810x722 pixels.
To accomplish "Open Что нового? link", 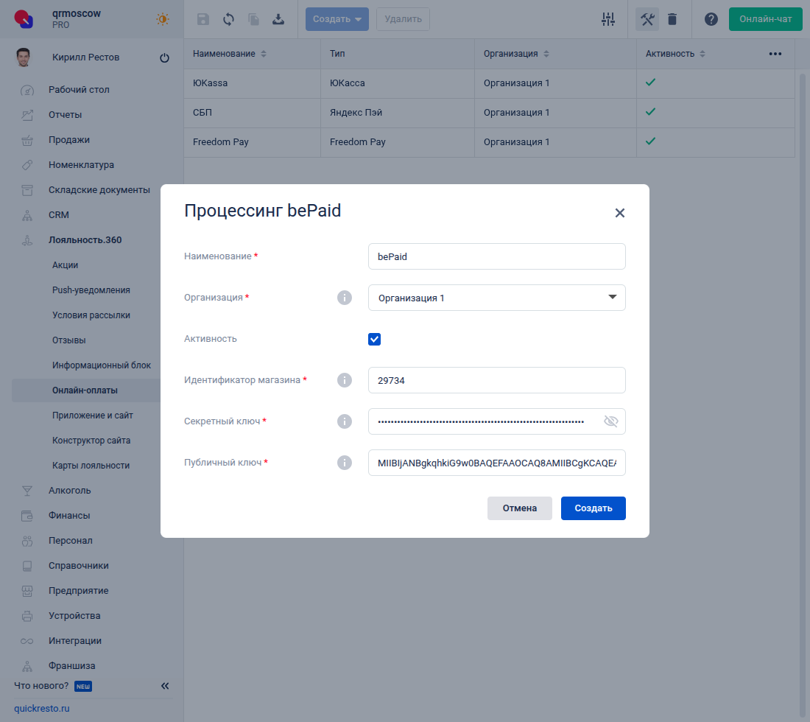I will point(41,686).
